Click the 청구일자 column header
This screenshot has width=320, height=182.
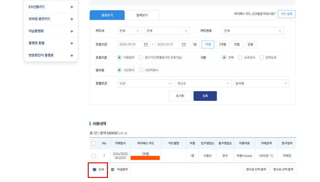[287, 143]
